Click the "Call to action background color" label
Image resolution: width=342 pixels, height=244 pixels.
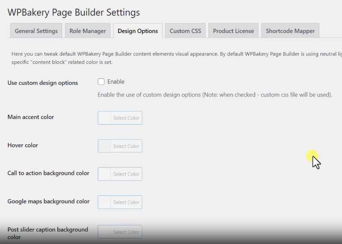(48, 173)
